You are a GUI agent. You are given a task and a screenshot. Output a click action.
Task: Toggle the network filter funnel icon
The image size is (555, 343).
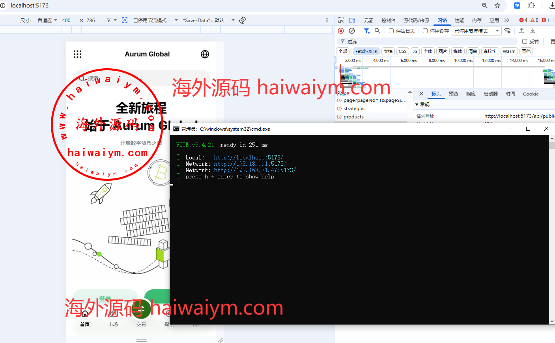tap(367, 31)
